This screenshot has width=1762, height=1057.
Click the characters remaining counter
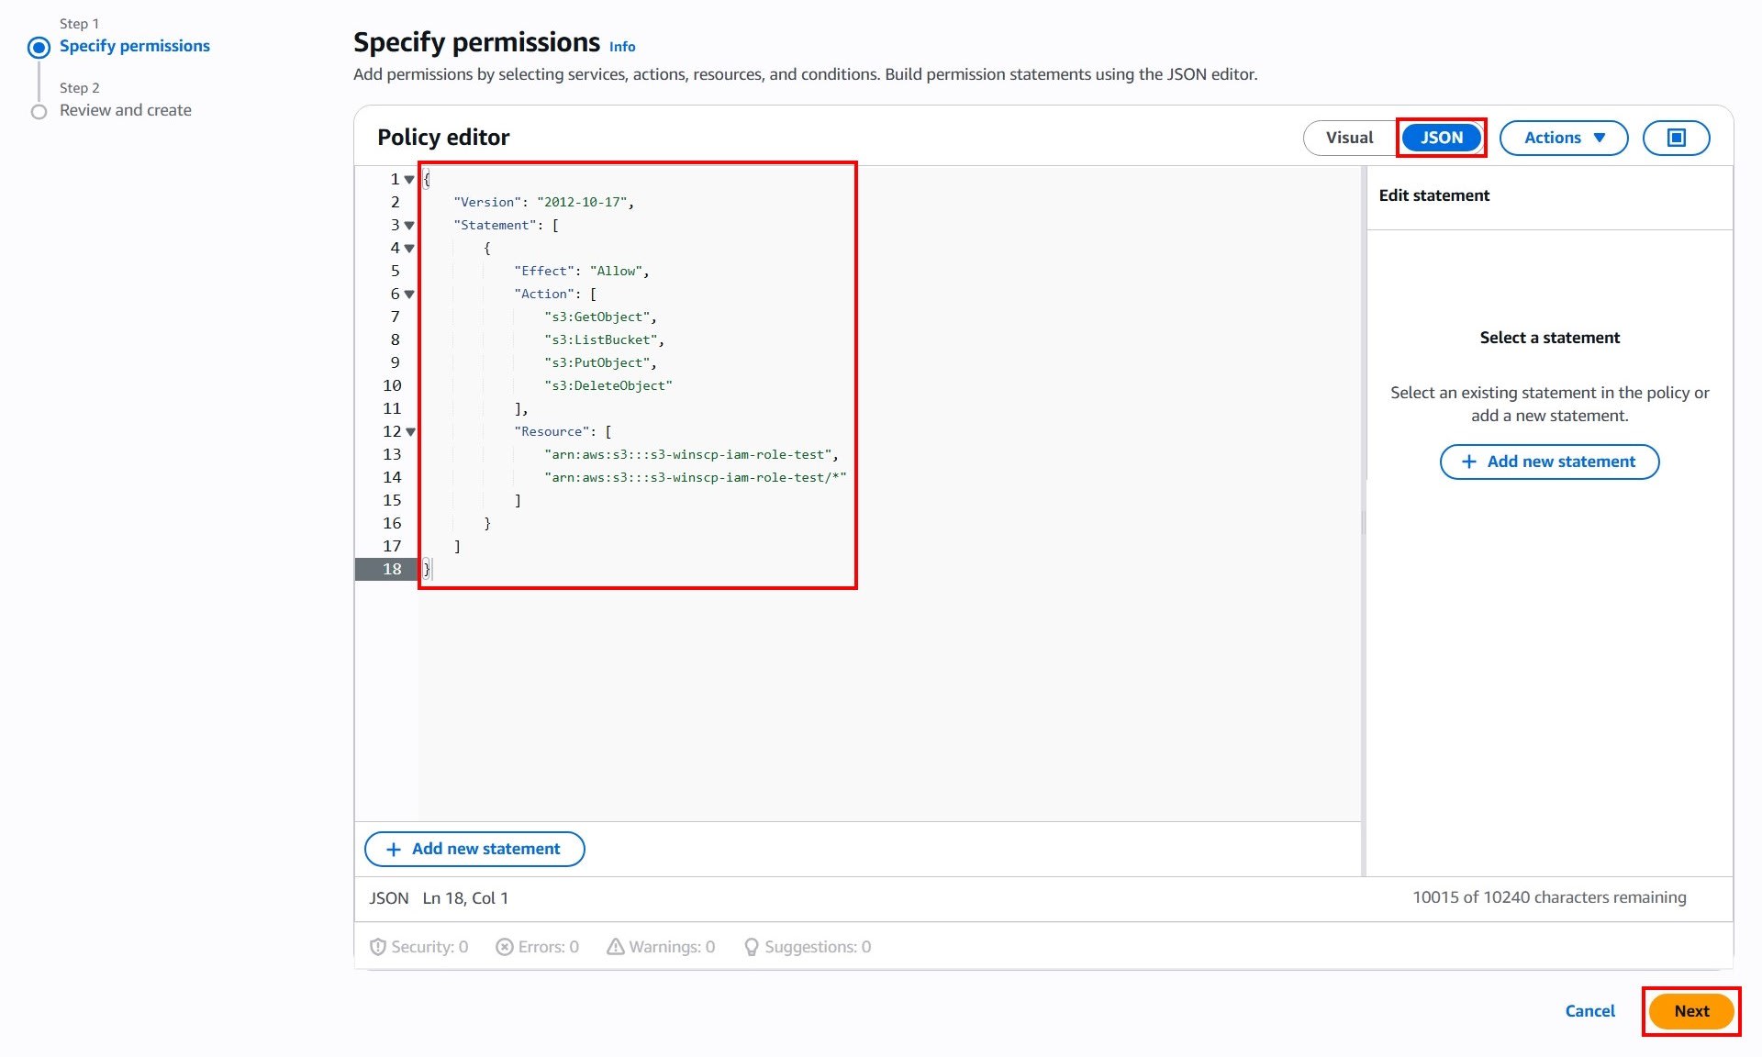point(1549,897)
